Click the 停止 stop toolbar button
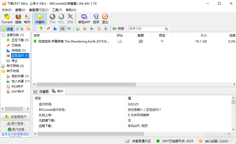 click(61, 19)
